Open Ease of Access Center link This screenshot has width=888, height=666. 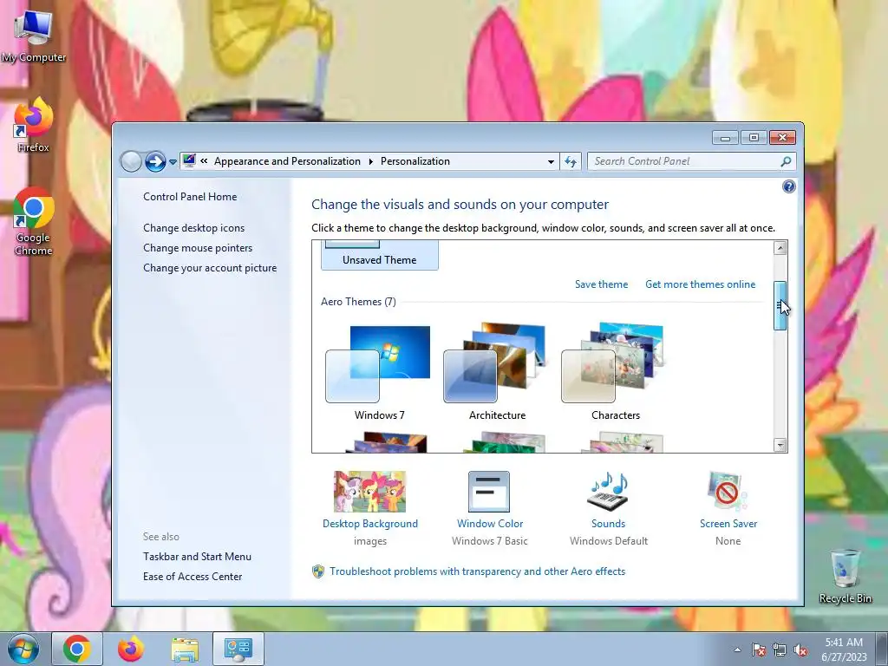pos(193,576)
